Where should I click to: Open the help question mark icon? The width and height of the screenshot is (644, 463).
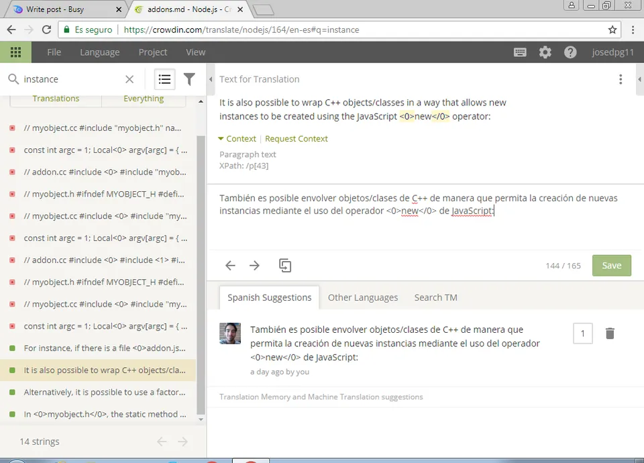pyautogui.click(x=570, y=52)
